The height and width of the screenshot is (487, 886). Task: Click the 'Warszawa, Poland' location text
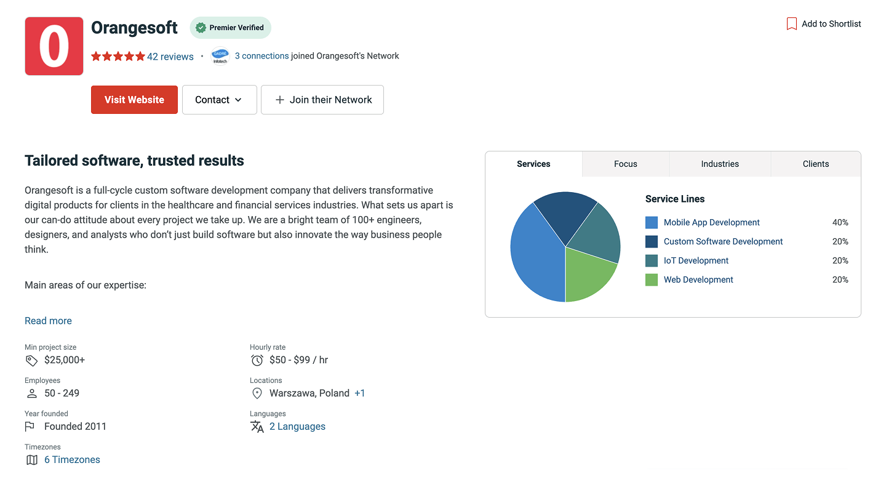pos(309,393)
